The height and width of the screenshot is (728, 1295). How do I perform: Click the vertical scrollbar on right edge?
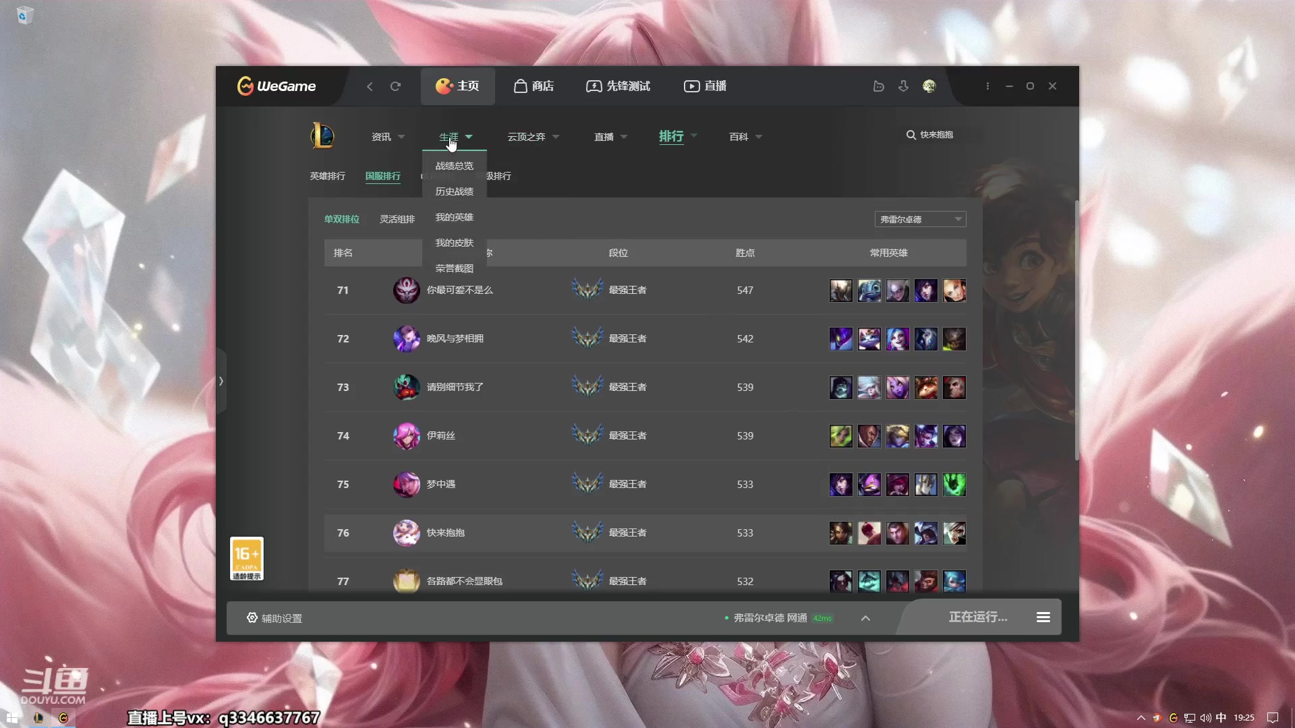click(x=1076, y=330)
